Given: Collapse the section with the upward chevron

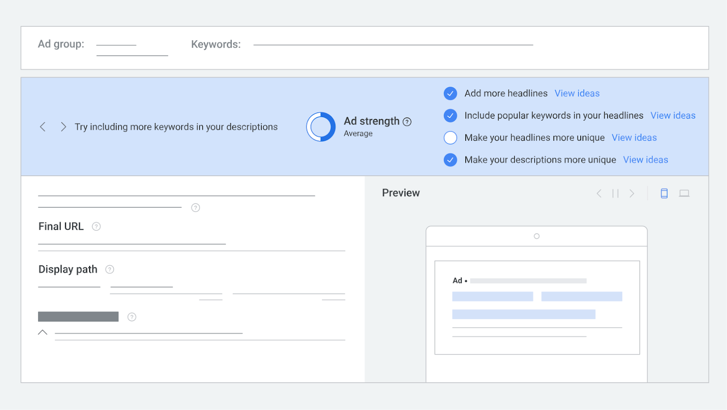Looking at the screenshot, I should [x=43, y=332].
